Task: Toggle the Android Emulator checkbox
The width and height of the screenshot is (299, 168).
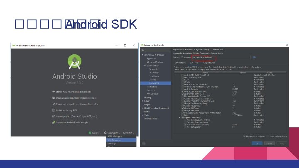Action: (x=183, y=89)
